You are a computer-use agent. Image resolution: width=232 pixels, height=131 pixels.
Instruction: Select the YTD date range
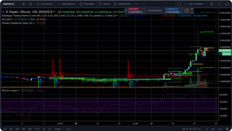click(x=37, y=129)
